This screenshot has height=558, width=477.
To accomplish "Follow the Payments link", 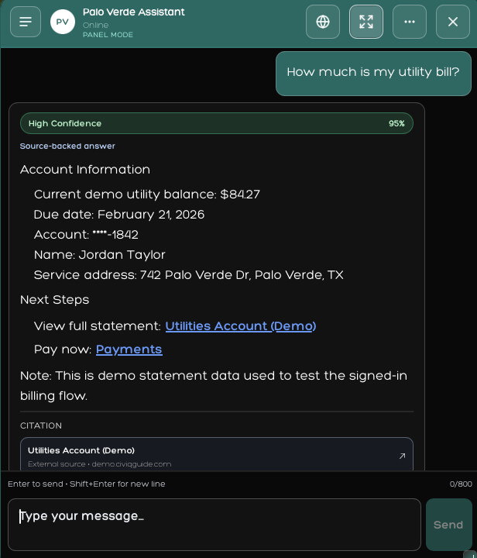I will [129, 350].
